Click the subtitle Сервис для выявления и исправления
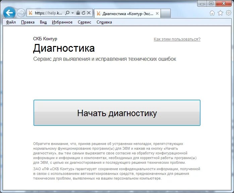 click(x=105, y=59)
